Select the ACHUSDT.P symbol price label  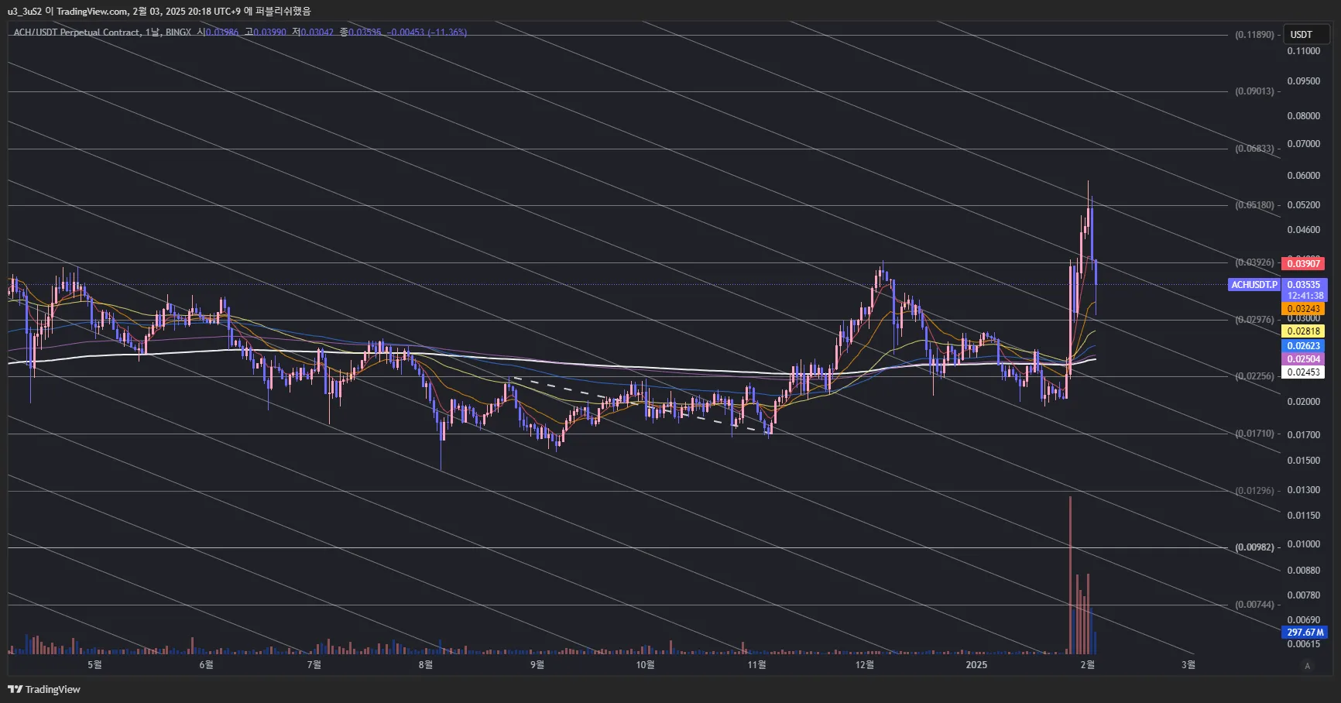click(x=1254, y=285)
